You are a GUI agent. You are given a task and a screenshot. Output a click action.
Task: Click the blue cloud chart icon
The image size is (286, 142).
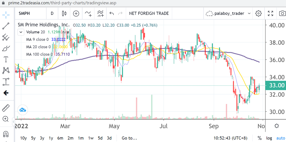click(x=23, y=110)
